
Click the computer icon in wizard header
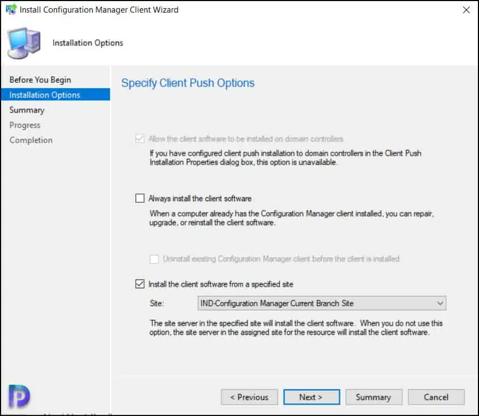24,43
